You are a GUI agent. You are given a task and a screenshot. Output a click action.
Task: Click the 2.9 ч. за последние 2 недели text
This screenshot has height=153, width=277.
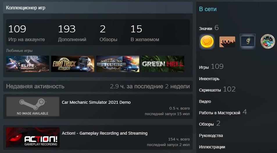(x=150, y=87)
